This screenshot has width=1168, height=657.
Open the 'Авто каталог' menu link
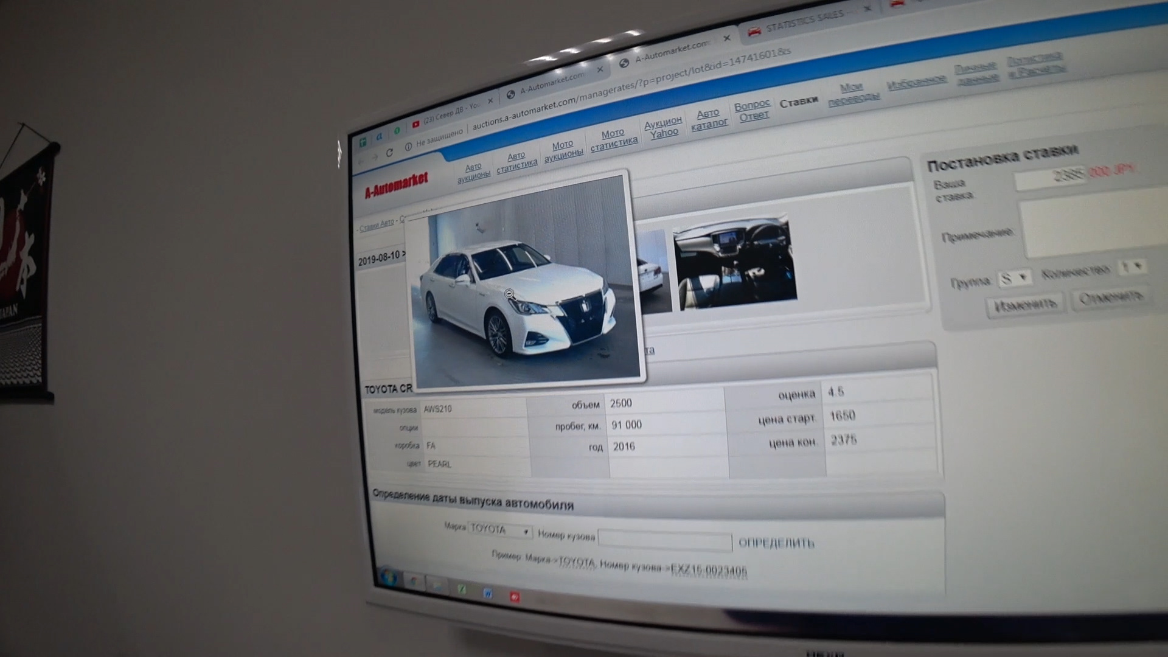[x=709, y=118]
